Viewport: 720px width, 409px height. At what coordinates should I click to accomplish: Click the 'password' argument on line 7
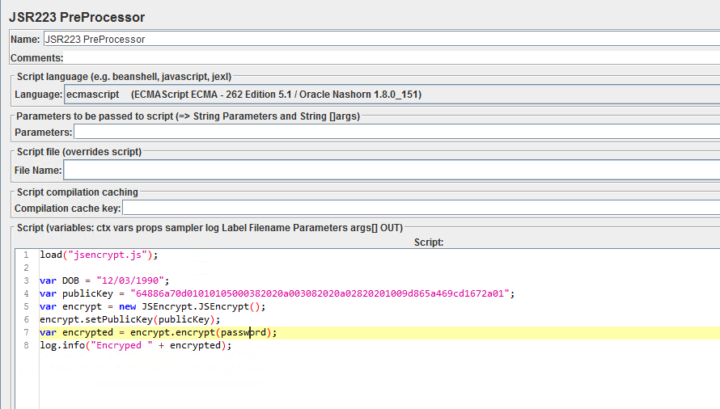point(244,332)
